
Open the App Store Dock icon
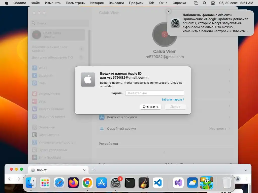coord(101,183)
